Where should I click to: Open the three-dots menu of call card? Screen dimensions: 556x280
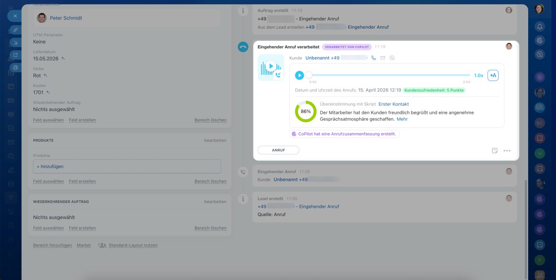click(x=507, y=150)
